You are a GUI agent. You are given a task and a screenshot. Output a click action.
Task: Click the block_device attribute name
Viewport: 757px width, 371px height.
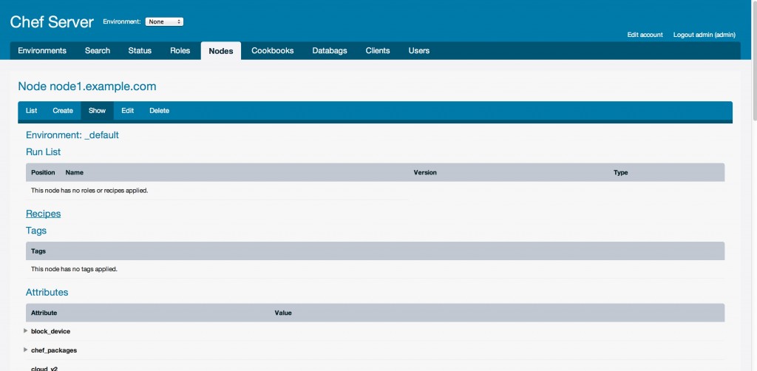point(51,331)
